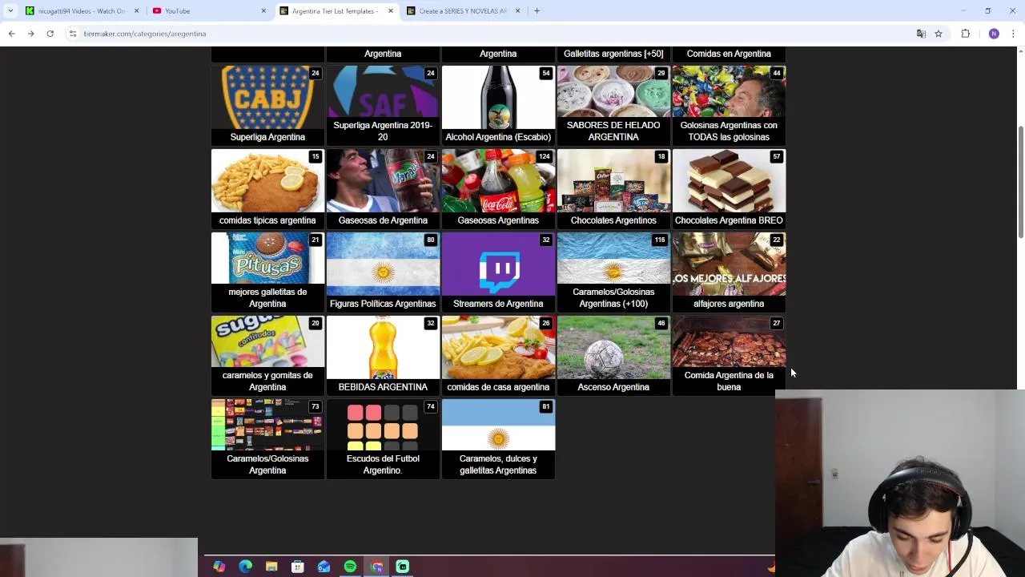Screen dimensions: 1025x577
Task: Open the Caramelos/Golosinas Argentina 73-item template
Action: 267,438
